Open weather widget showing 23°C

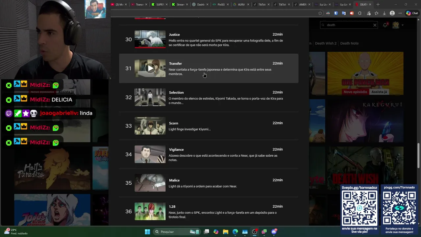[x=16, y=232]
